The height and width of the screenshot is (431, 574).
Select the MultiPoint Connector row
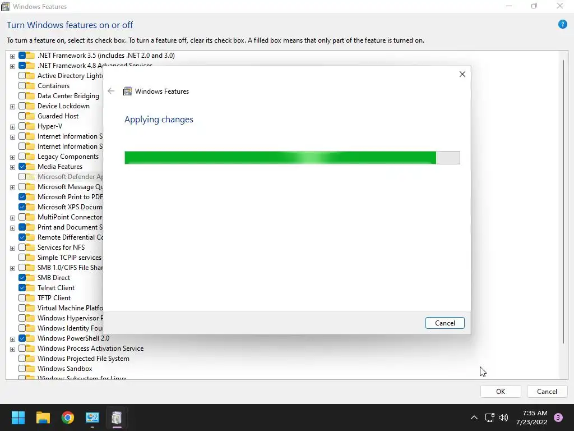[70, 217]
